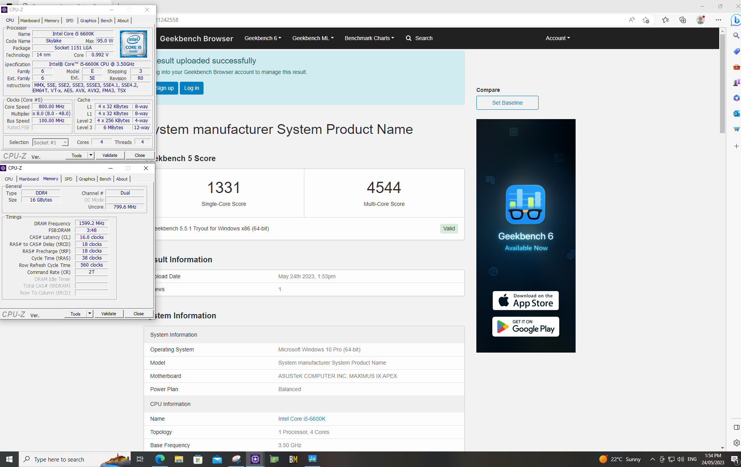
Task: Select multi-core score 4544
Action: (384, 188)
